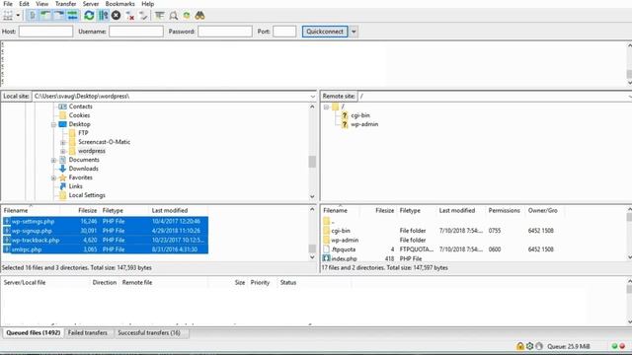Select wp-signup.php in local file list
Image resolution: width=632 pixels, height=355 pixels.
coord(106,231)
